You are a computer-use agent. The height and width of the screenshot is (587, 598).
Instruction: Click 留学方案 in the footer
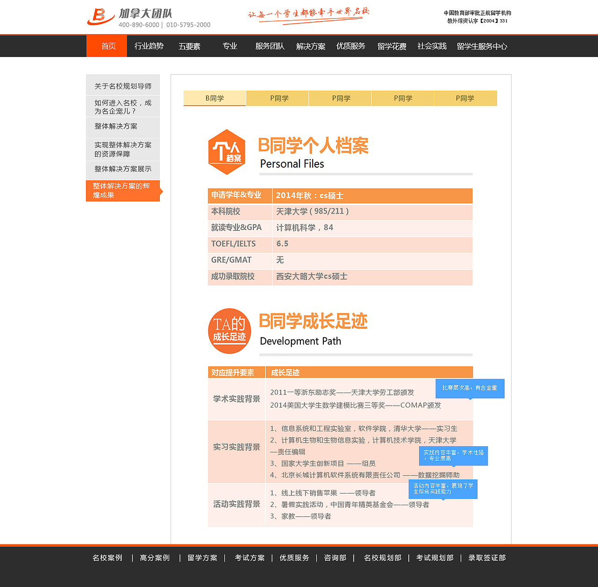[202, 558]
